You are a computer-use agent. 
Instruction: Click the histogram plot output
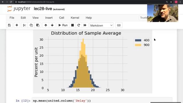[x=93, y=62]
